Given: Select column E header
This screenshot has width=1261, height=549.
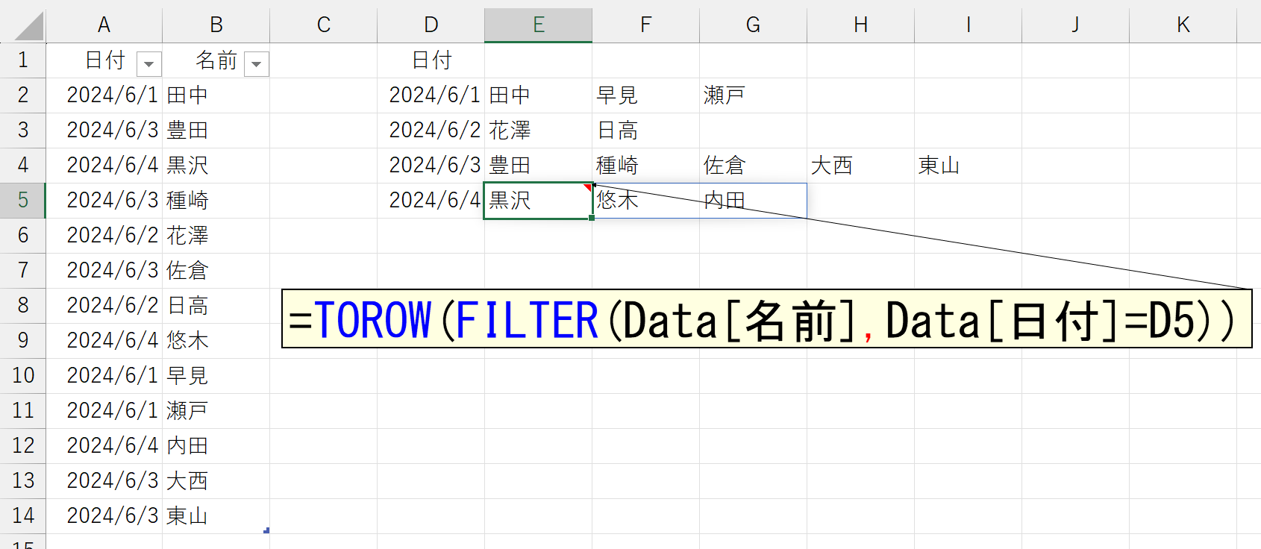Looking at the screenshot, I should point(538,25).
